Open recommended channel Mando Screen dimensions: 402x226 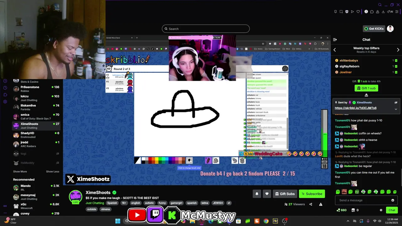point(36,188)
